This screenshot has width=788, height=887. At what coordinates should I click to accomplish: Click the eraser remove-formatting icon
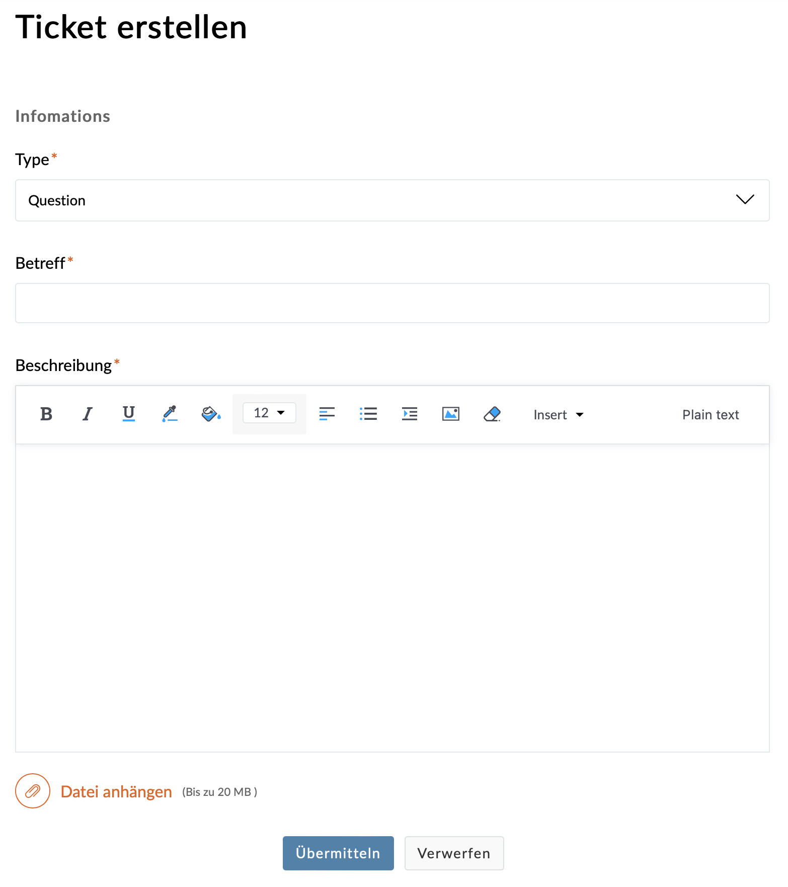492,414
